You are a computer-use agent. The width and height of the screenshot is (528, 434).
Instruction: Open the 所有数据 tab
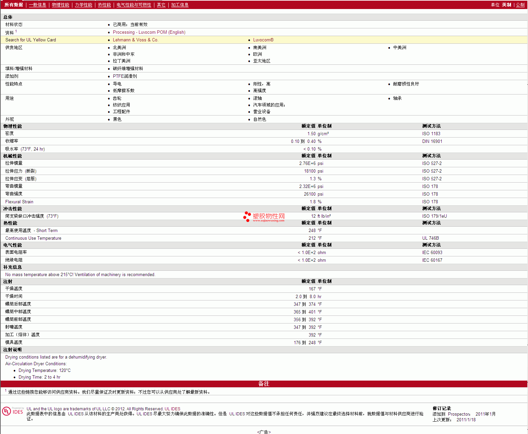tap(14, 5)
